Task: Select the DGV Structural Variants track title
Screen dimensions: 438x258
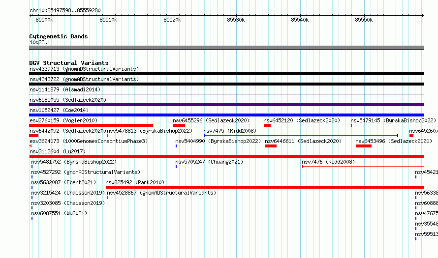Action: (69, 63)
